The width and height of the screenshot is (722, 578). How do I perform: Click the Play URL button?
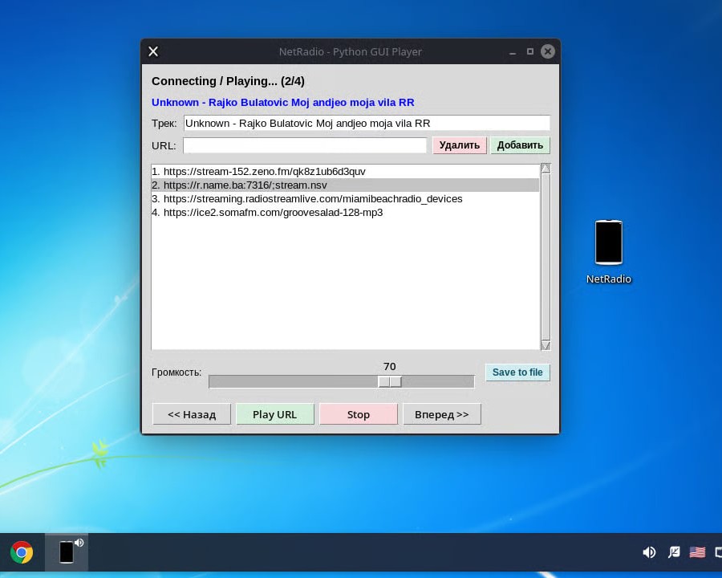275,414
